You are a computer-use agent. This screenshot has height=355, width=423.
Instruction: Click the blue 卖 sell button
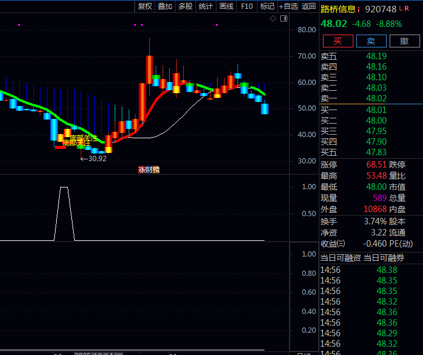click(371, 41)
